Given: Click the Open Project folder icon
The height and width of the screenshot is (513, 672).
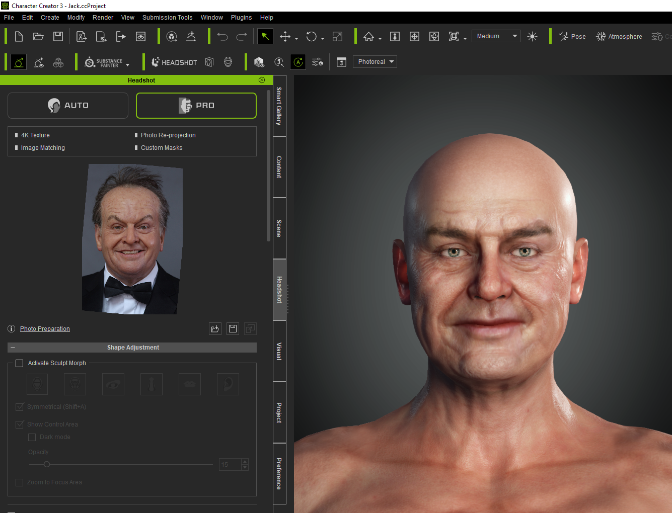Looking at the screenshot, I should (x=38, y=36).
